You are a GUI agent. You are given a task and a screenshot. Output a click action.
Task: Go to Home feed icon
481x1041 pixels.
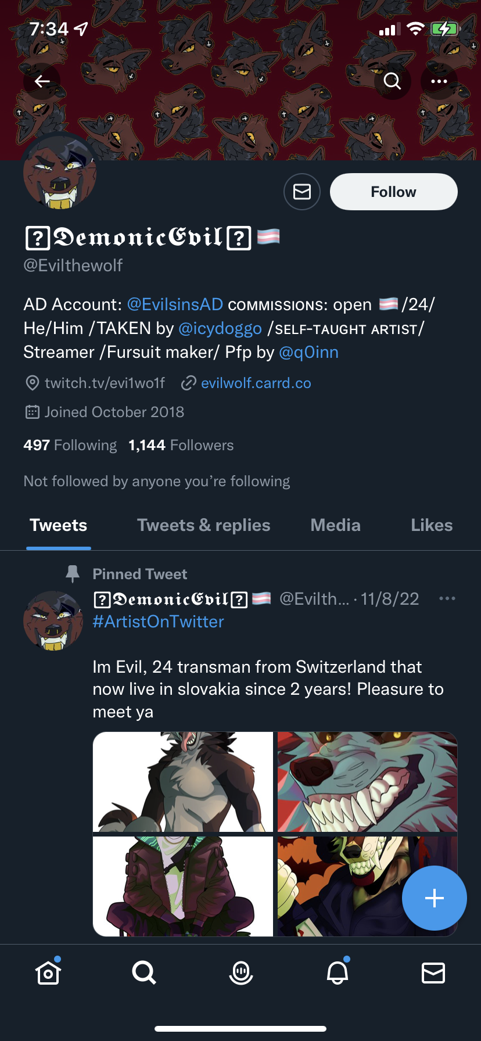[x=48, y=972]
